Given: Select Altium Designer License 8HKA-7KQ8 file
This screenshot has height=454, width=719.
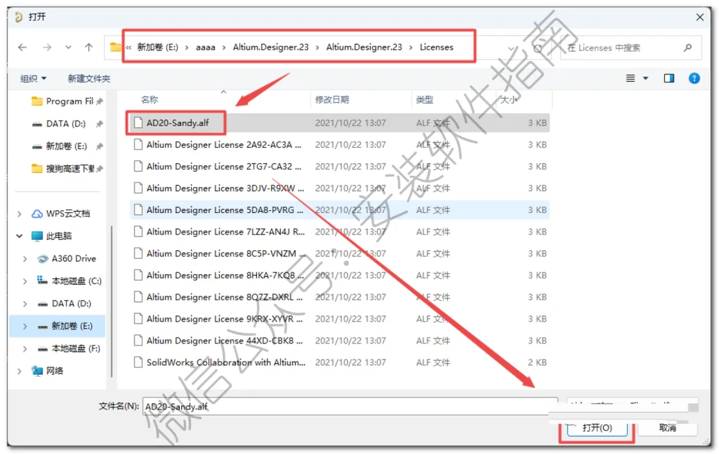Looking at the screenshot, I should (x=340, y=275).
